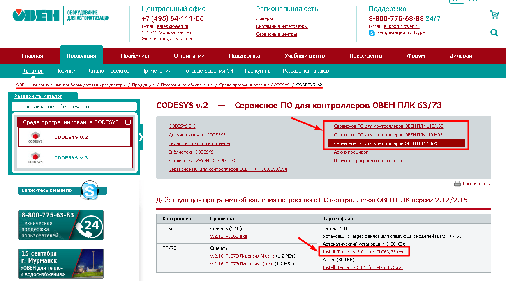Open the Пресс-центр menu item
The image size is (506, 281).
pyautogui.click(x=366, y=56)
